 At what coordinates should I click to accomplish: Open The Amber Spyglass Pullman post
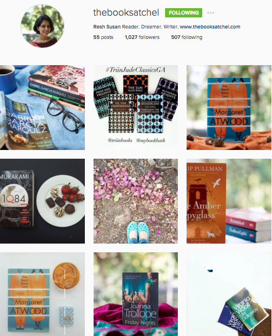point(229,201)
